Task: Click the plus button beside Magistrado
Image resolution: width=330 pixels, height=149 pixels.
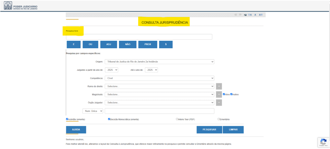Action: click(219, 94)
